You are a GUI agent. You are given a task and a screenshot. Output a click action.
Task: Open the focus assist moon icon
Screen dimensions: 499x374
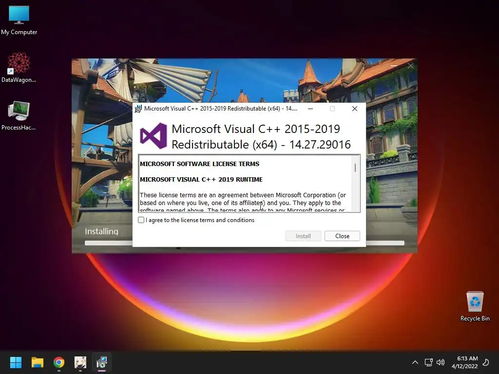pos(486,362)
